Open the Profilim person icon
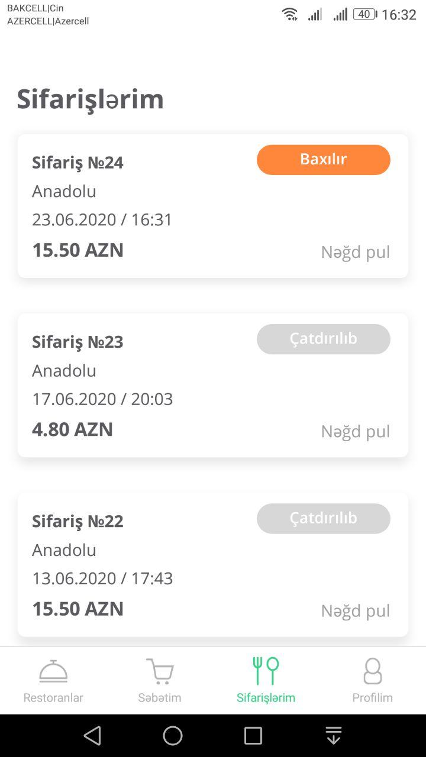 point(372,671)
